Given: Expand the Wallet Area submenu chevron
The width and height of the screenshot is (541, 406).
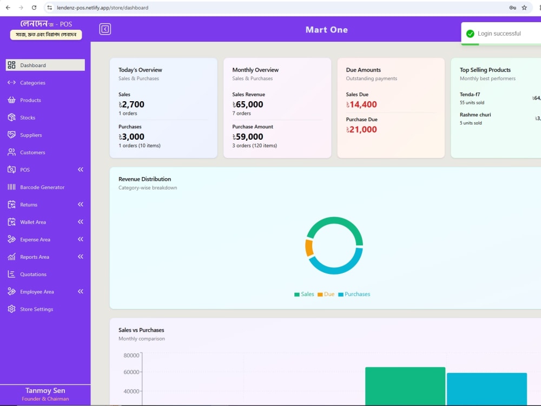Looking at the screenshot, I should [x=81, y=221].
